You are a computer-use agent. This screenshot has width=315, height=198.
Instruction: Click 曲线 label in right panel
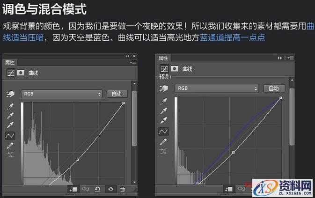187,69
